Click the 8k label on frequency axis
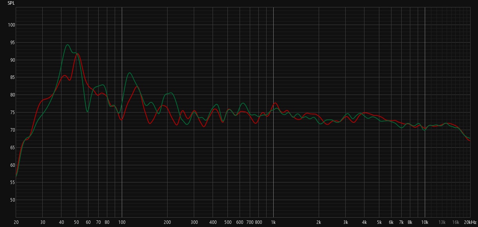 coord(410,222)
